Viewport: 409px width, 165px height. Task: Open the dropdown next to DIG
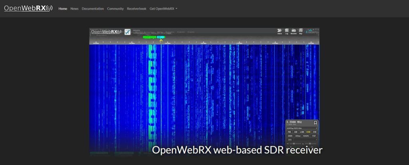(306, 140)
